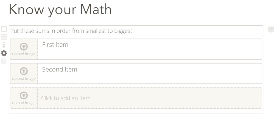Screen dimensions: 274x124
Task: Open the info icon for the question
Action: pyautogui.click(x=4, y=45)
